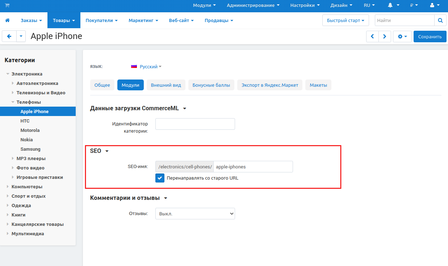Go to the next category arrow
The height and width of the screenshot is (266, 448).
click(x=385, y=37)
